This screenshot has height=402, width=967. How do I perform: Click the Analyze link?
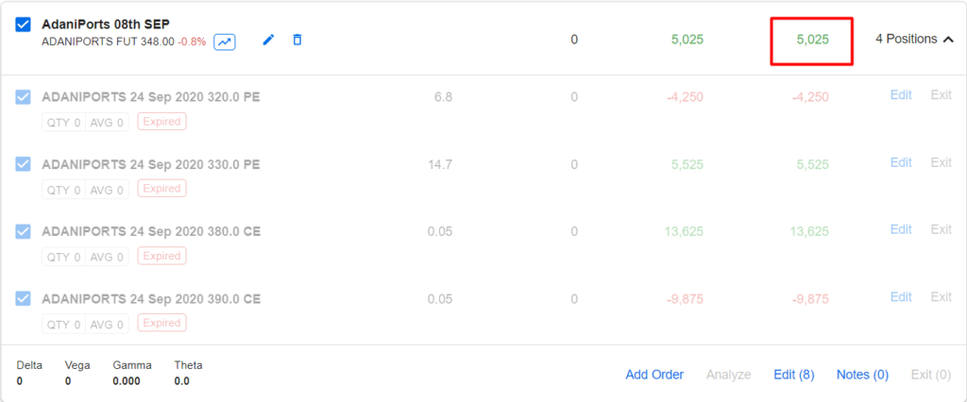pos(728,375)
